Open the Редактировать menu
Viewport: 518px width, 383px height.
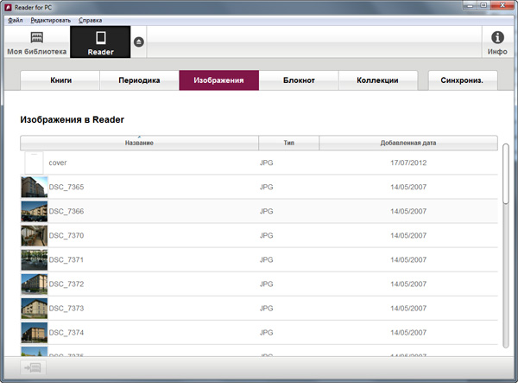point(50,19)
